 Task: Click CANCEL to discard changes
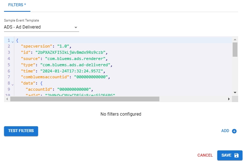205,155
